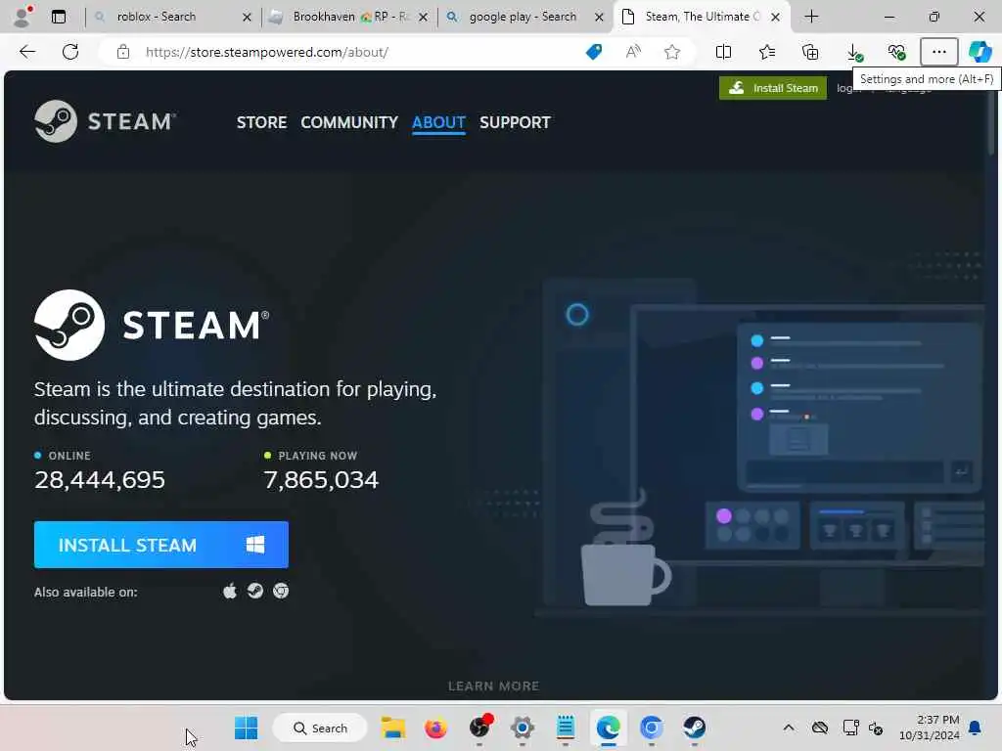This screenshot has width=1002, height=751.
Task: Open Settings and more menu
Action: (x=938, y=52)
